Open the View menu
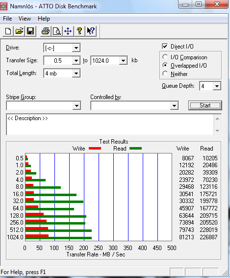The height and width of the screenshot is (278, 230). pos(25,19)
